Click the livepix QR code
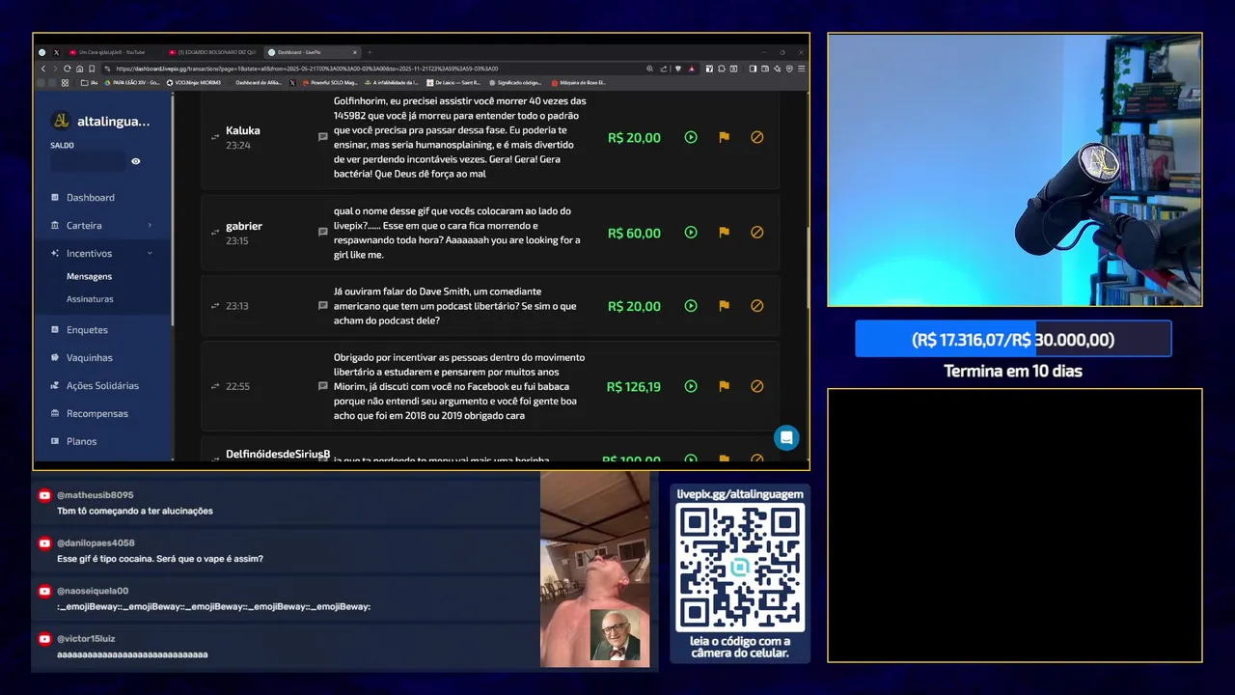 point(740,568)
